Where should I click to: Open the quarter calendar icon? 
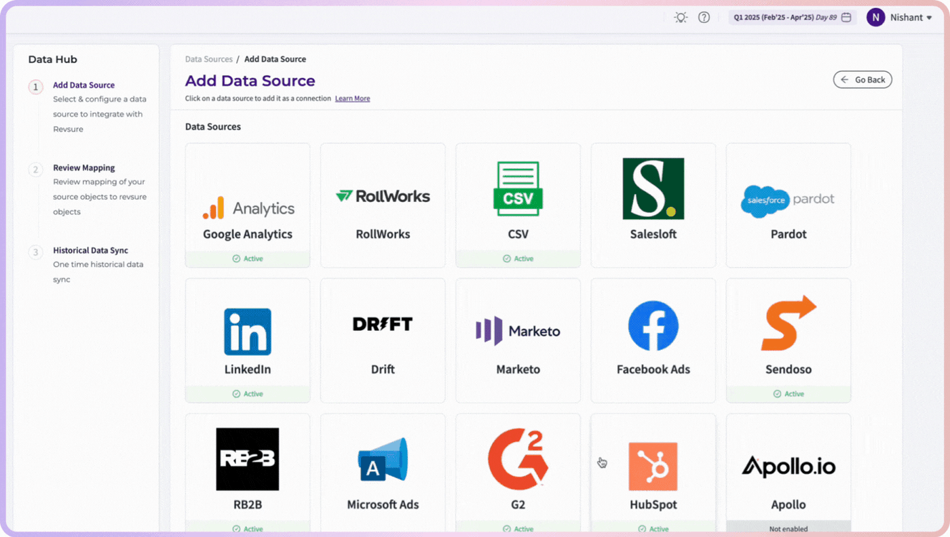point(846,18)
